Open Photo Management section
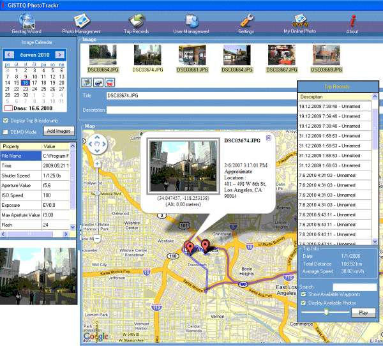The height and width of the screenshot is (346, 383). click(81, 22)
